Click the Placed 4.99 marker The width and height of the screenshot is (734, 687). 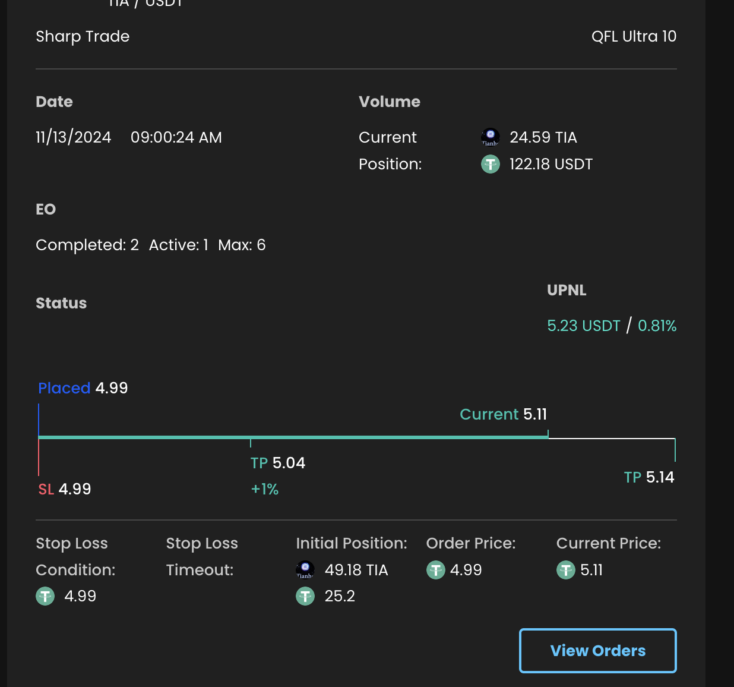pyautogui.click(x=83, y=388)
